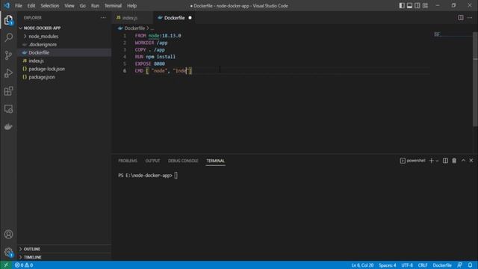The width and height of the screenshot is (478, 269).
Task: Select Dockerfile in the Explorer tree
Action: point(39,53)
